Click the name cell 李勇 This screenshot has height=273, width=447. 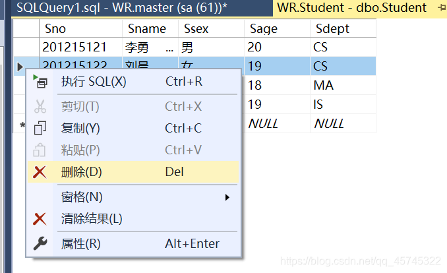(x=150, y=47)
